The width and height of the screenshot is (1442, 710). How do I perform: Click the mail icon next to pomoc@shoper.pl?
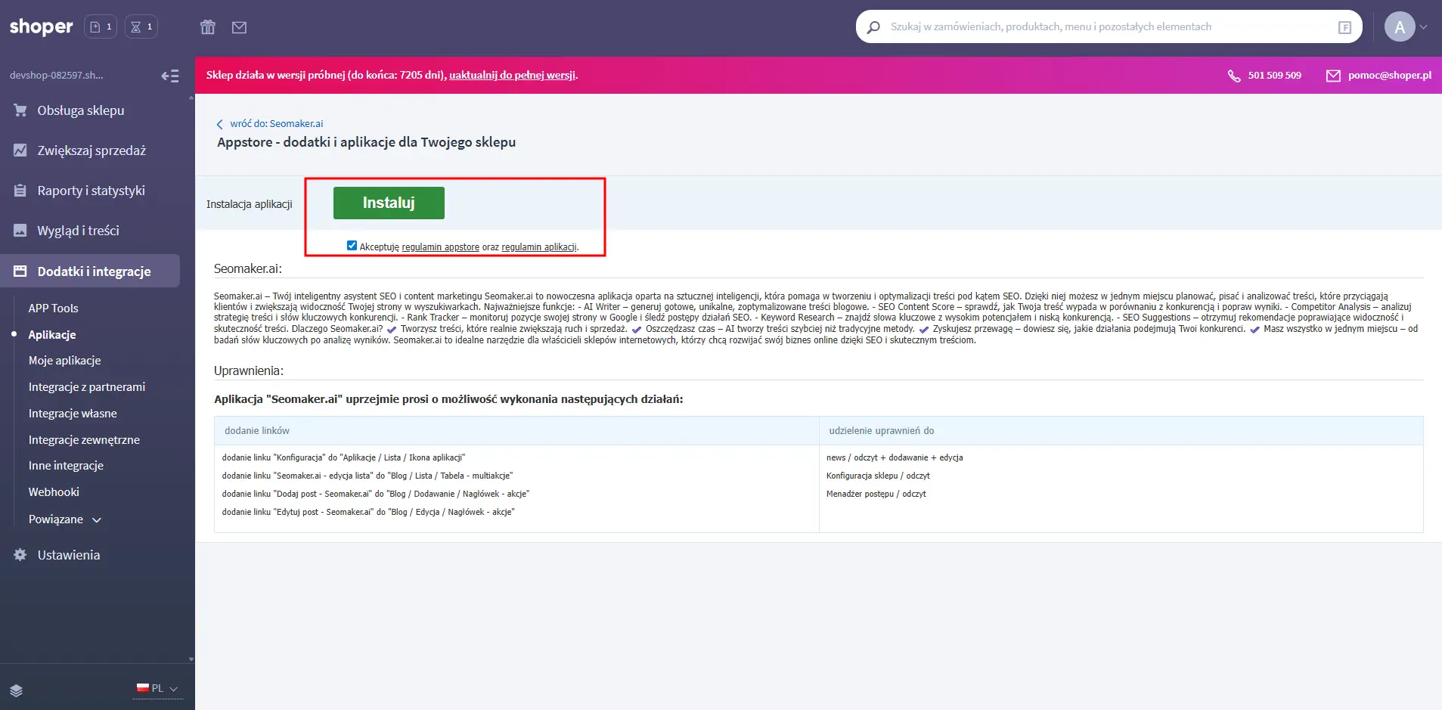[1333, 76]
